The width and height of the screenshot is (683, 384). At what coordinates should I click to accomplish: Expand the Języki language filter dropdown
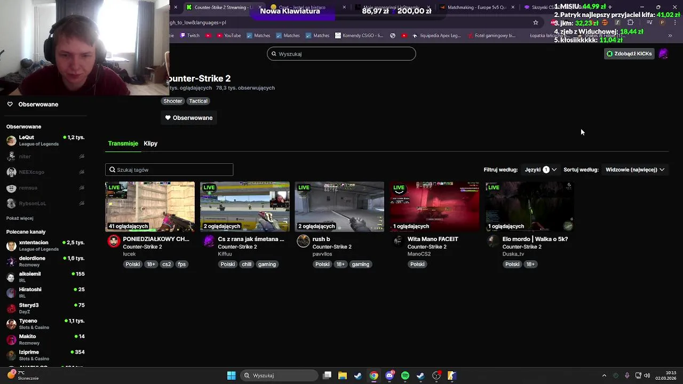coord(541,170)
